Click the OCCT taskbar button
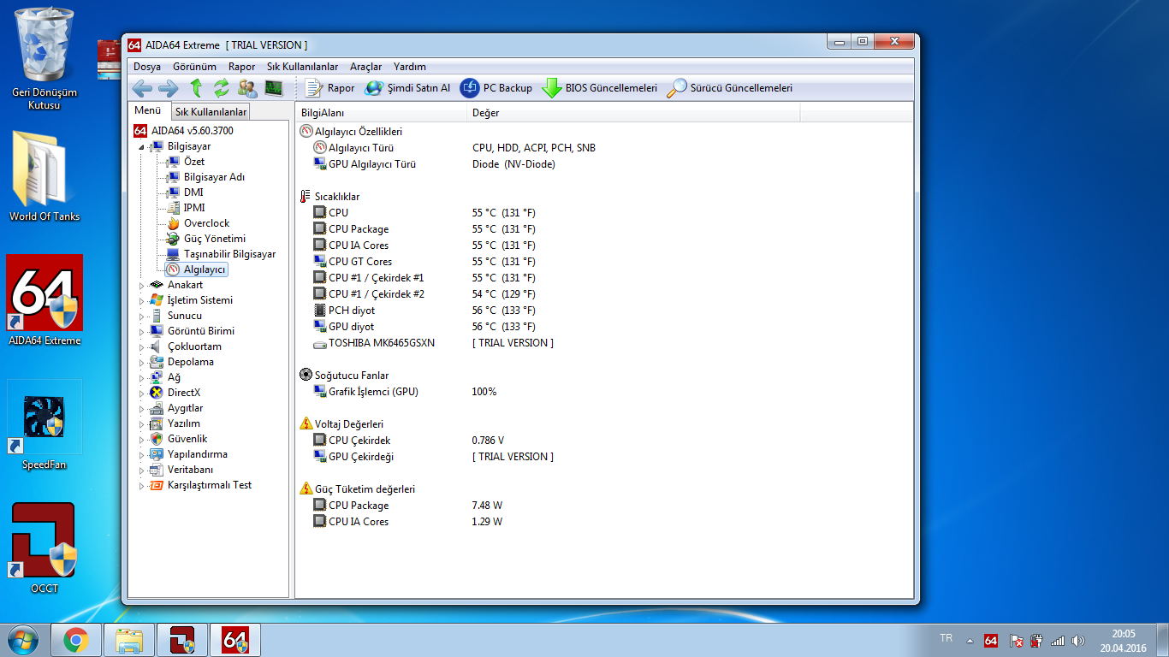 [x=181, y=640]
